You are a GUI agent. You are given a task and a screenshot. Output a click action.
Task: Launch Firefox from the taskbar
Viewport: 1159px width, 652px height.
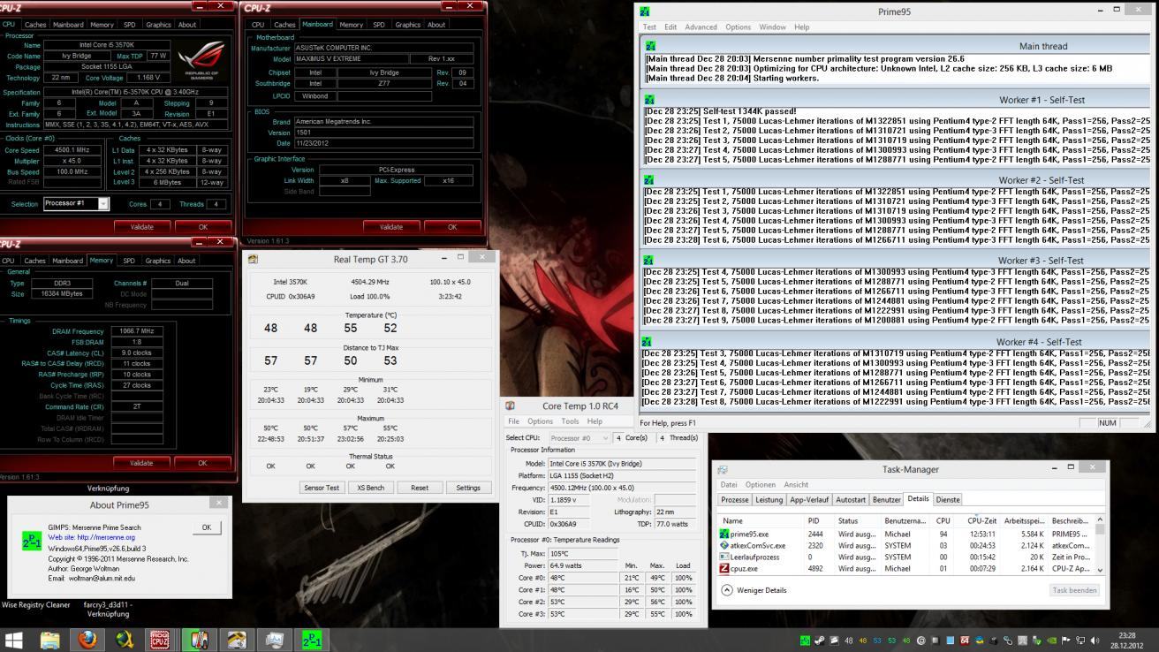(x=87, y=640)
